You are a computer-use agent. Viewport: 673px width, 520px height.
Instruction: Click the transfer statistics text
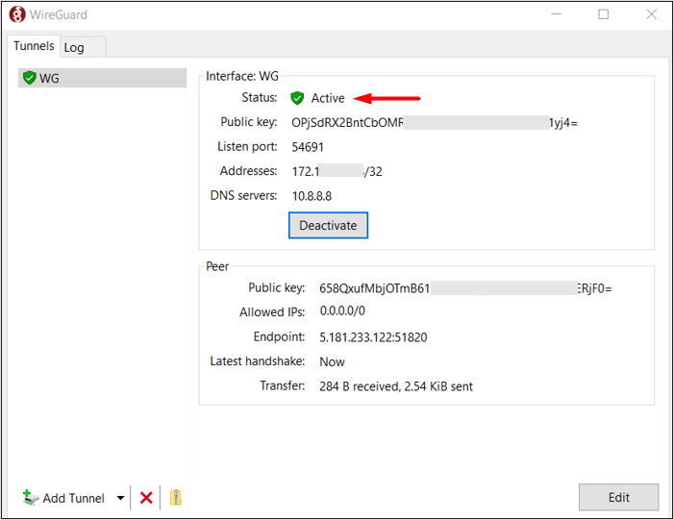396,386
